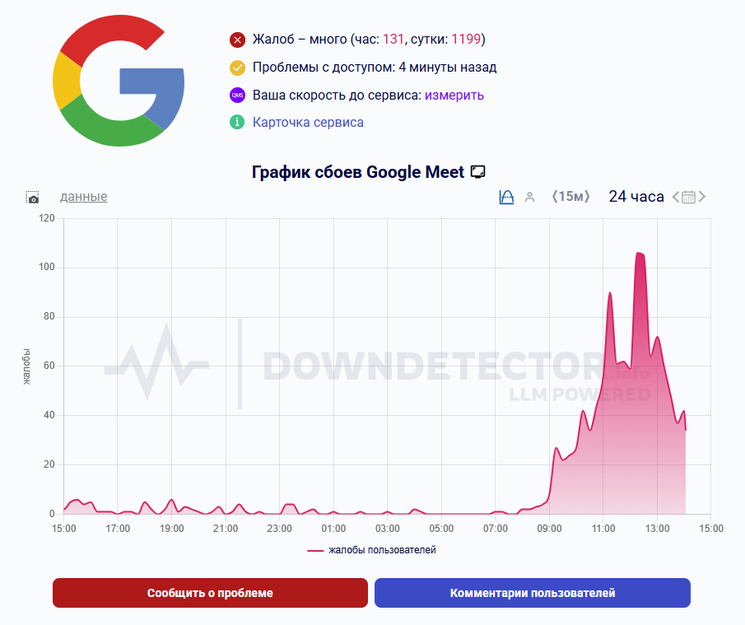Click the camera screenshot icon above the chart

(31, 198)
